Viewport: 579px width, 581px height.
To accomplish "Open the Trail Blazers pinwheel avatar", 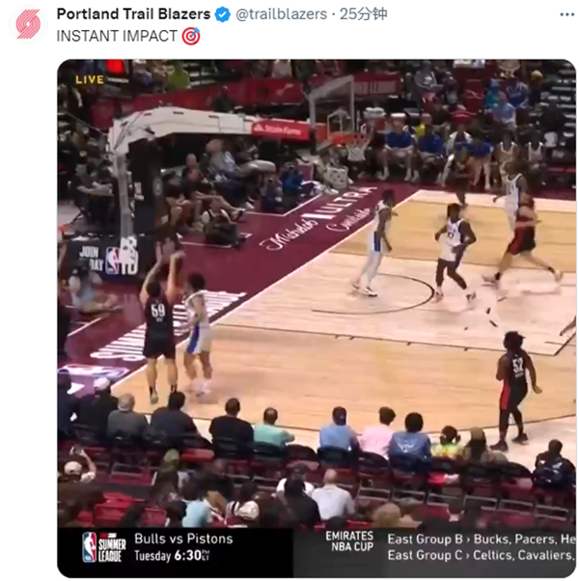I will click(x=28, y=24).
